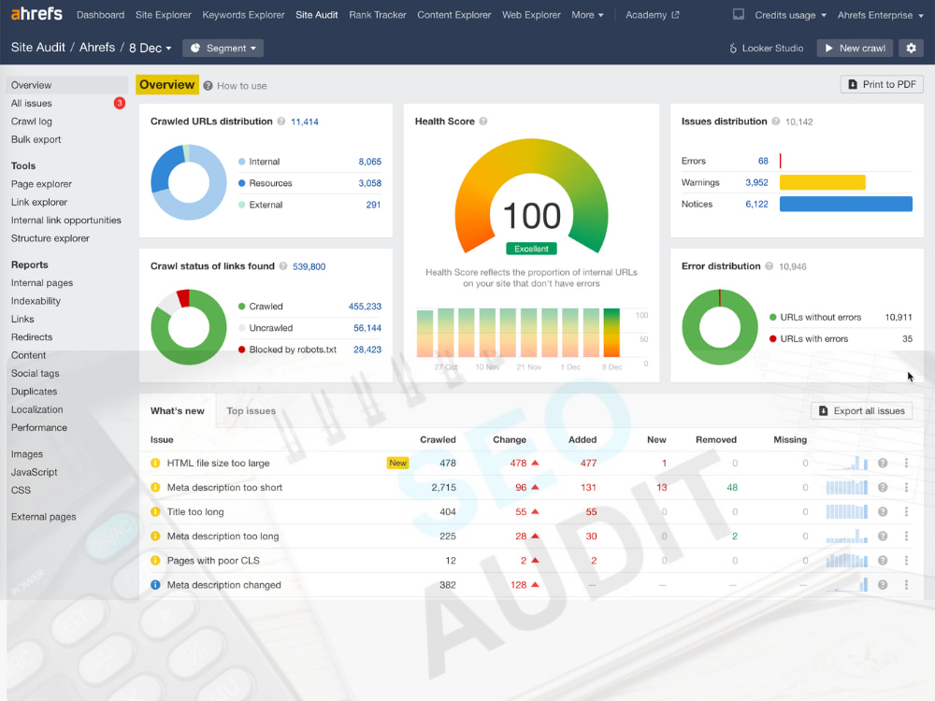
Task: Open Internal link opportunities
Action: (65, 220)
